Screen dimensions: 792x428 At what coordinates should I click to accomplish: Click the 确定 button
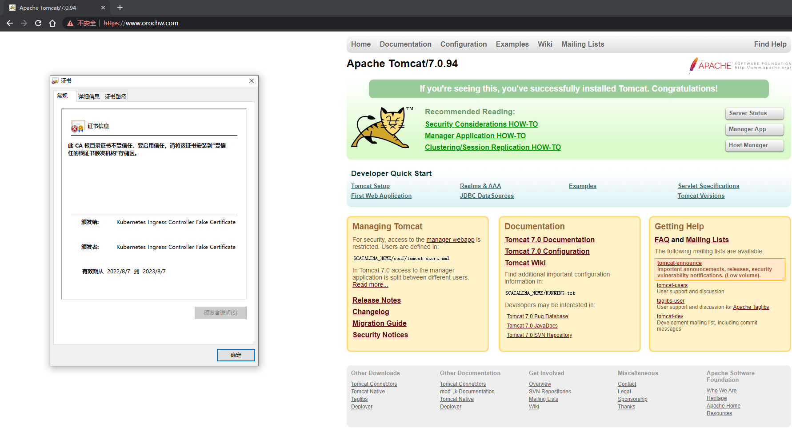(x=236, y=355)
